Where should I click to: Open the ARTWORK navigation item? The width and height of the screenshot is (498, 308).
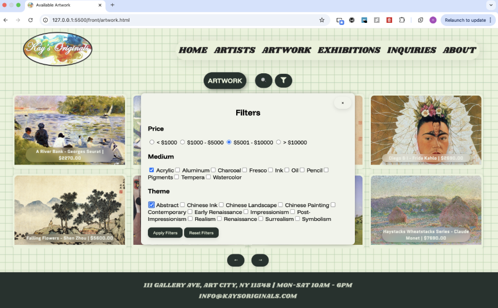tap(286, 50)
